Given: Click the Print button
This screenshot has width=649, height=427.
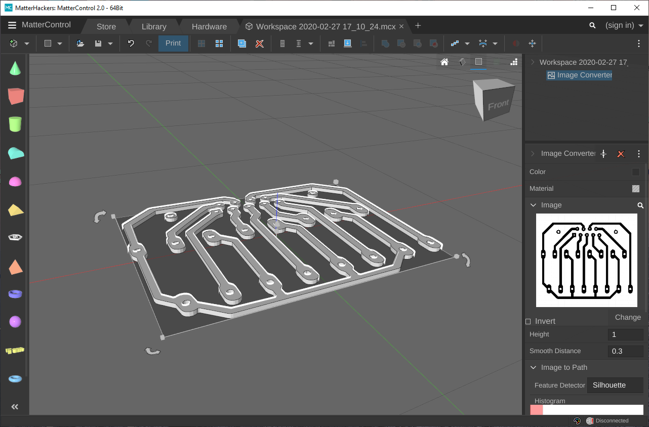Looking at the screenshot, I should (173, 44).
